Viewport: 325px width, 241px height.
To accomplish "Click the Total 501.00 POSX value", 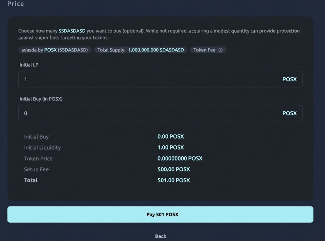I will (173, 180).
